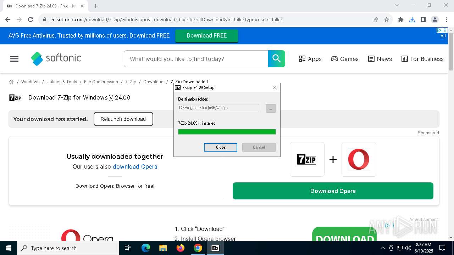Open volume control in system tray
This screenshot has height=255, width=454.
coord(408,248)
